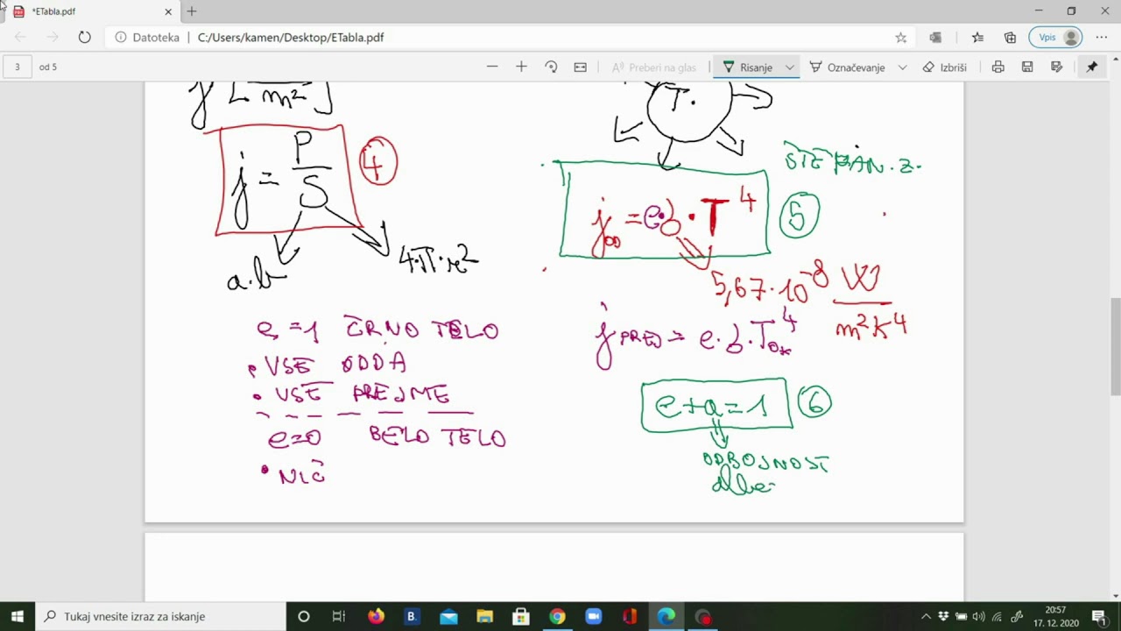Open Označevanje highlighter color dropdown
The height and width of the screenshot is (631, 1121).
902,67
